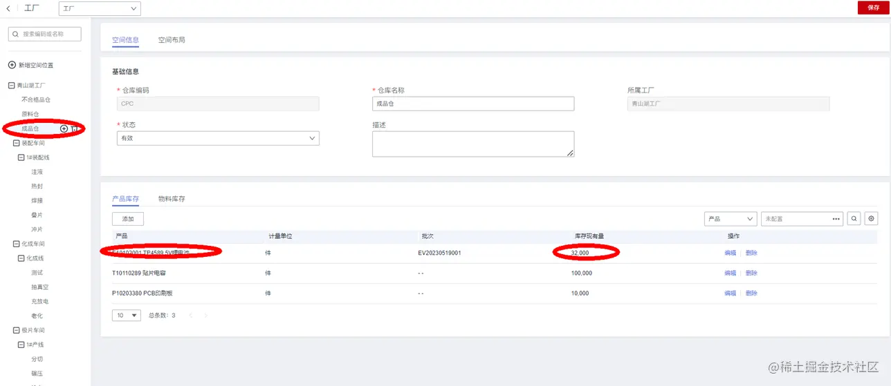Select 原料仓 in the tree

pyautogui.click(x=30, y=114)
